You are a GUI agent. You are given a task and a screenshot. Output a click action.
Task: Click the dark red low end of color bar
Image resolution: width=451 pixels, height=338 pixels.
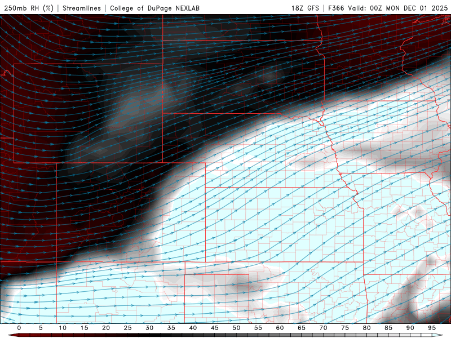point(13,335)
